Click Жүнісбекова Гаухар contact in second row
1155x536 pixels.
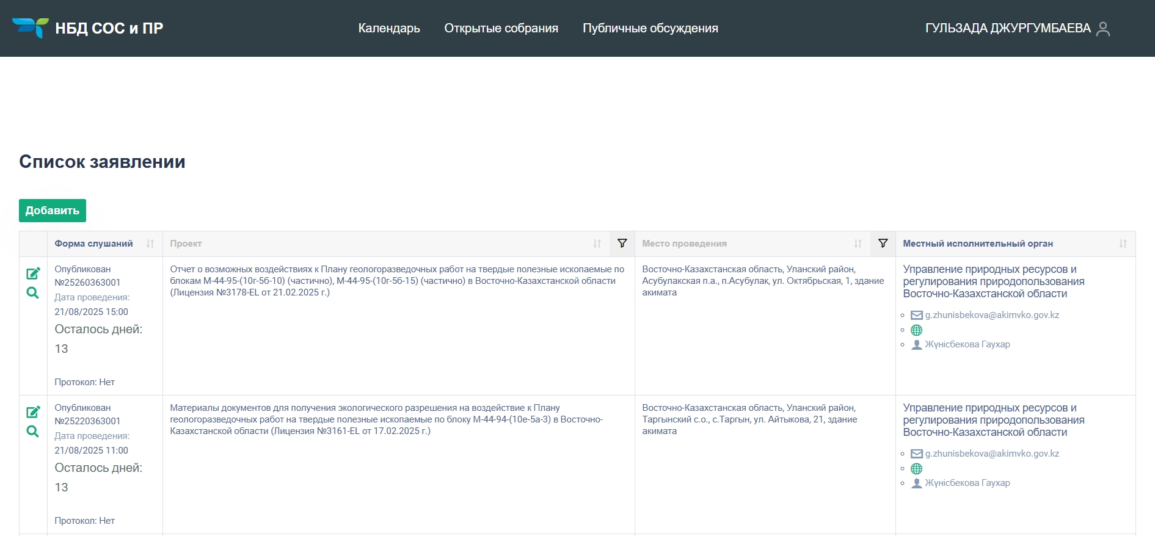coord(967,483)
